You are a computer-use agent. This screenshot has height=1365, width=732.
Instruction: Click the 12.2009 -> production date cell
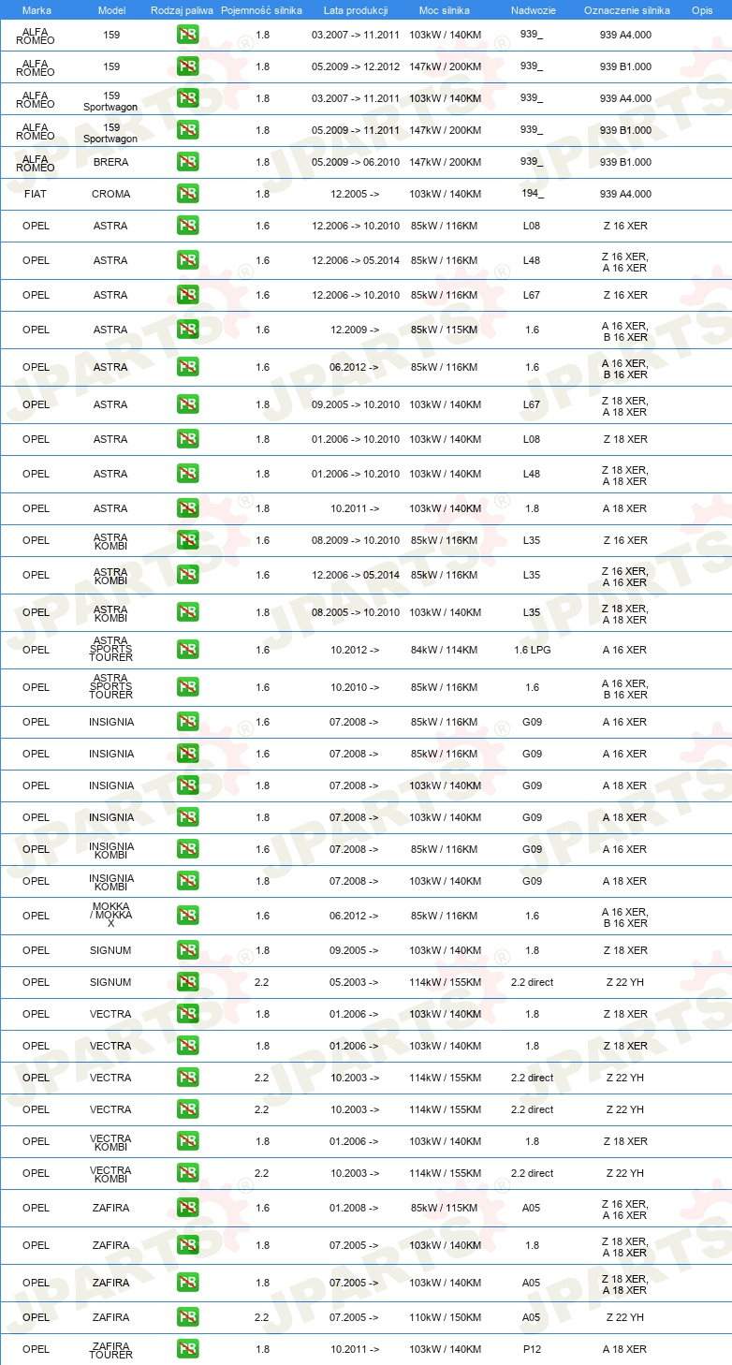tap(355, 330)
